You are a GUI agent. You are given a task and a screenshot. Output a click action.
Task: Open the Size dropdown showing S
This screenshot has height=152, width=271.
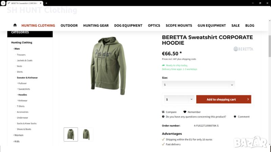[198, 85]
